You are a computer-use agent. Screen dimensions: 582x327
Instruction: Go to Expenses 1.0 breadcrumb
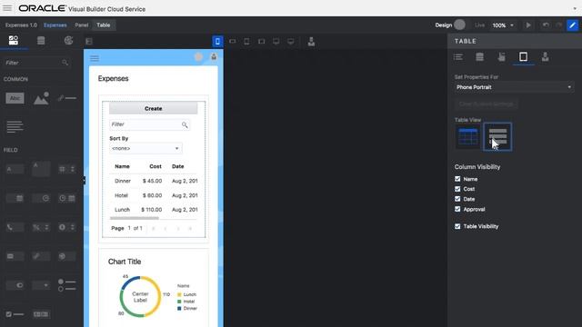[21, 25]
